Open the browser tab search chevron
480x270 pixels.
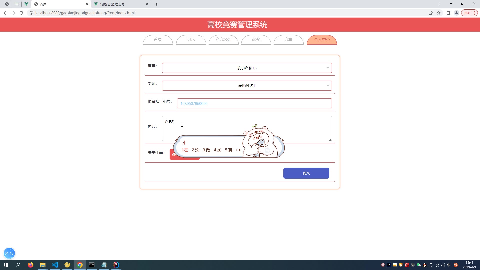(x=440, y=4)
